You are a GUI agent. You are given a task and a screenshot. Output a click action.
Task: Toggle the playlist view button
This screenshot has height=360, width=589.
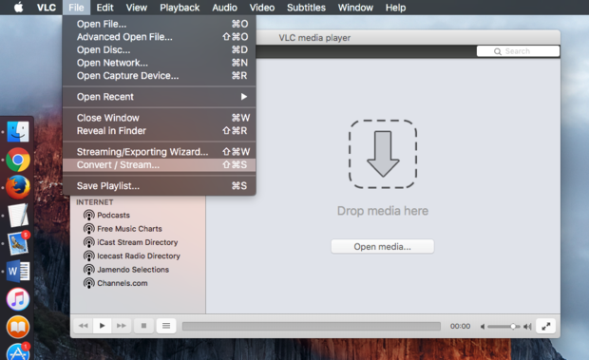[x=166, y=326]
